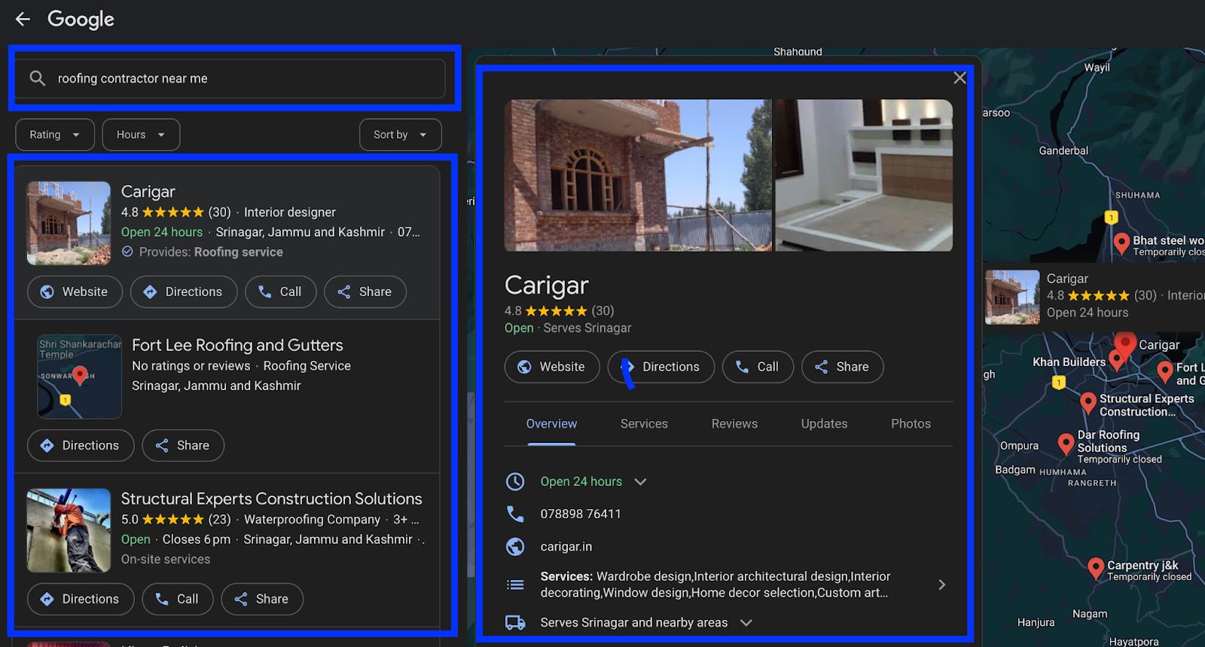Switch to the Services tab
Viewport: 1205px width, 647px height.
(x=644, y=424)
